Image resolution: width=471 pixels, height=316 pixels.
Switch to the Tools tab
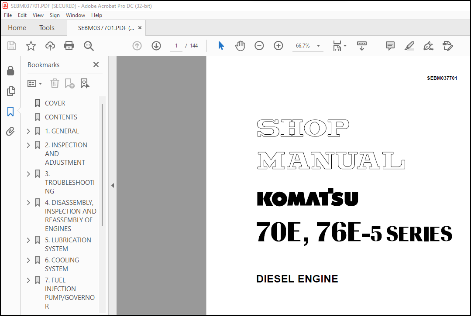tap(47, 28)
